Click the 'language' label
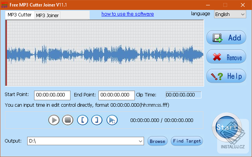This screenshot has width=252, height=157. [200, 14]
